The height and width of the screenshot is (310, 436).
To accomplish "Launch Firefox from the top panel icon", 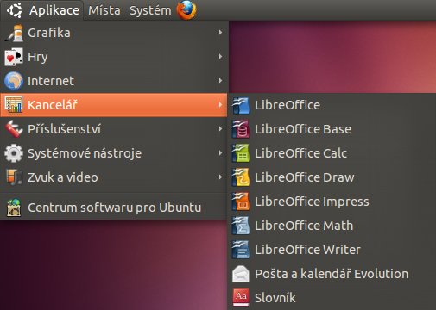I will point(186,10).
